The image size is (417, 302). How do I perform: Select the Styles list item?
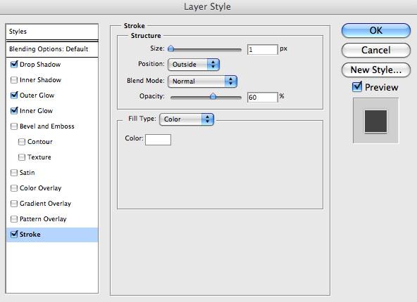pyautogui.click(x=52, y=32)
